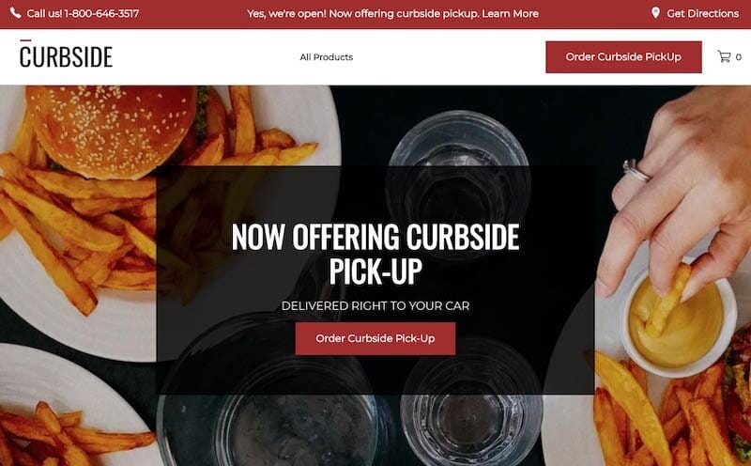
Task: Open the All Products menu item
Action: pyautogui.click(x=326, y=57)
